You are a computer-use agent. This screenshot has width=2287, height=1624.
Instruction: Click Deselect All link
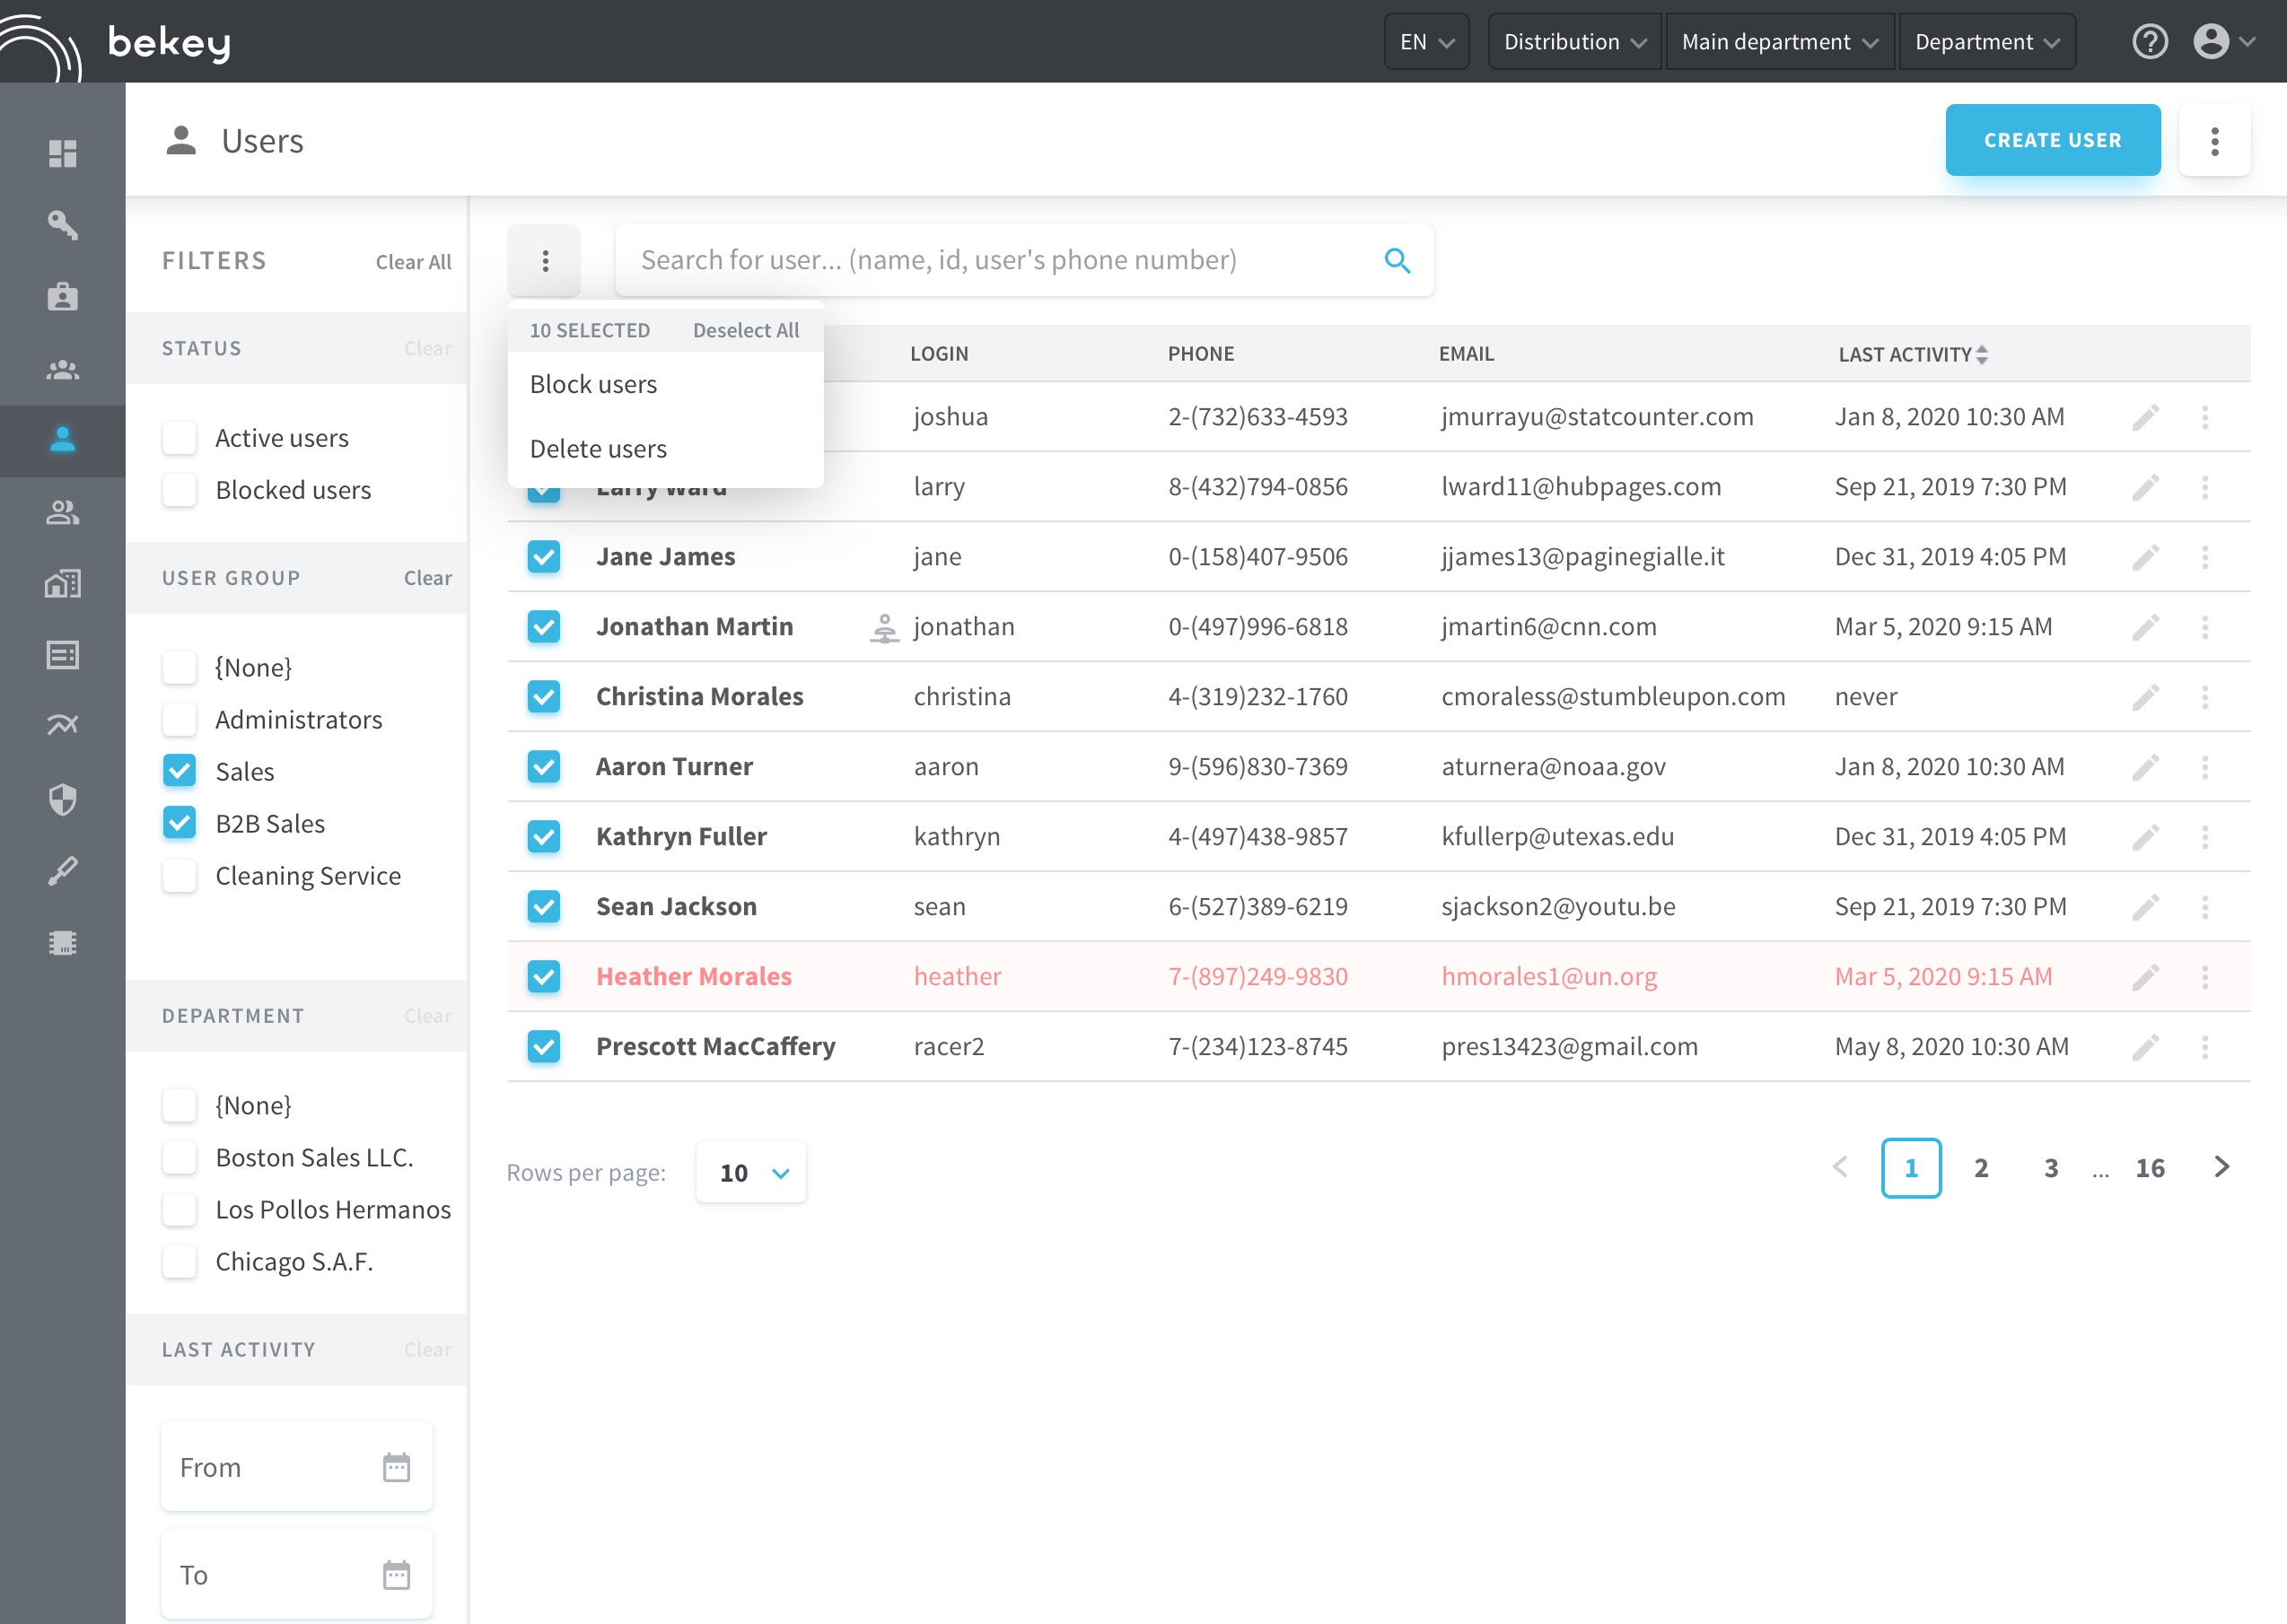(x=745, y=330)
